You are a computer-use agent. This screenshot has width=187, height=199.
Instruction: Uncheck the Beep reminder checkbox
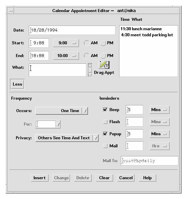105,109
